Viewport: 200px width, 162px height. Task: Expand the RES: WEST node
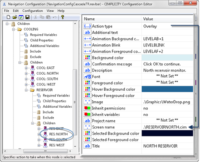[x=39, y=145]
